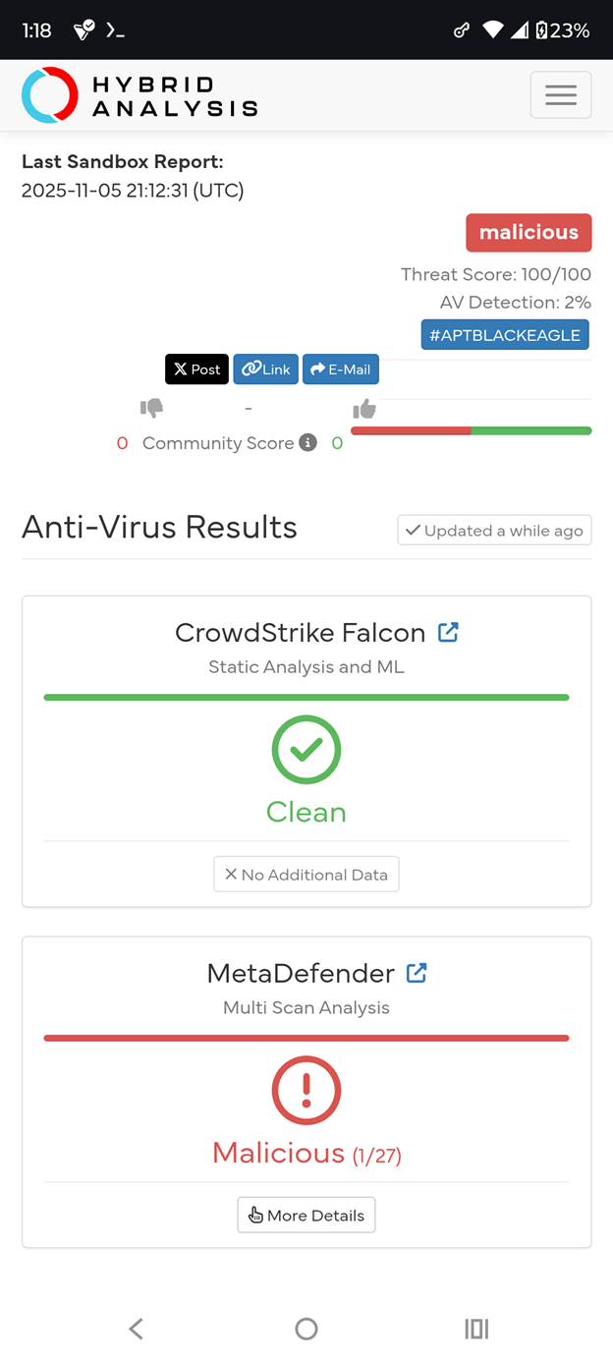
Task: Toggle the Updated a while ago status
Action: 493,530
